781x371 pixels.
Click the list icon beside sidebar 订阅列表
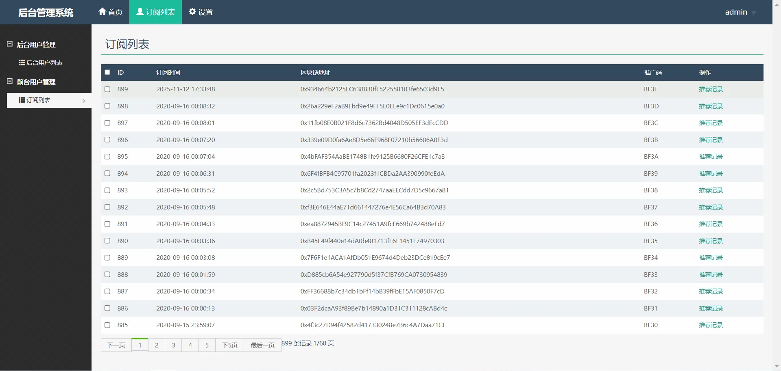(x=22, y=100)
